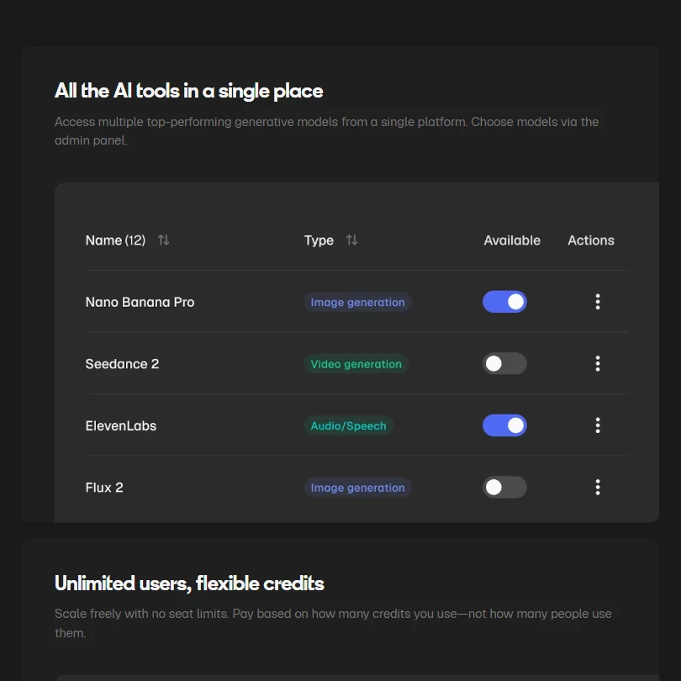Disable Nano Banana Pro availability toggle
Screen dimensions: 681x681
[504, 302]
